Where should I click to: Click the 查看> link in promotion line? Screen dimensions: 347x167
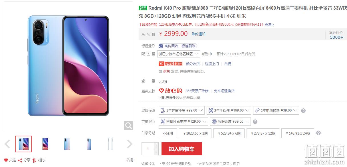(x=269, y=24)
